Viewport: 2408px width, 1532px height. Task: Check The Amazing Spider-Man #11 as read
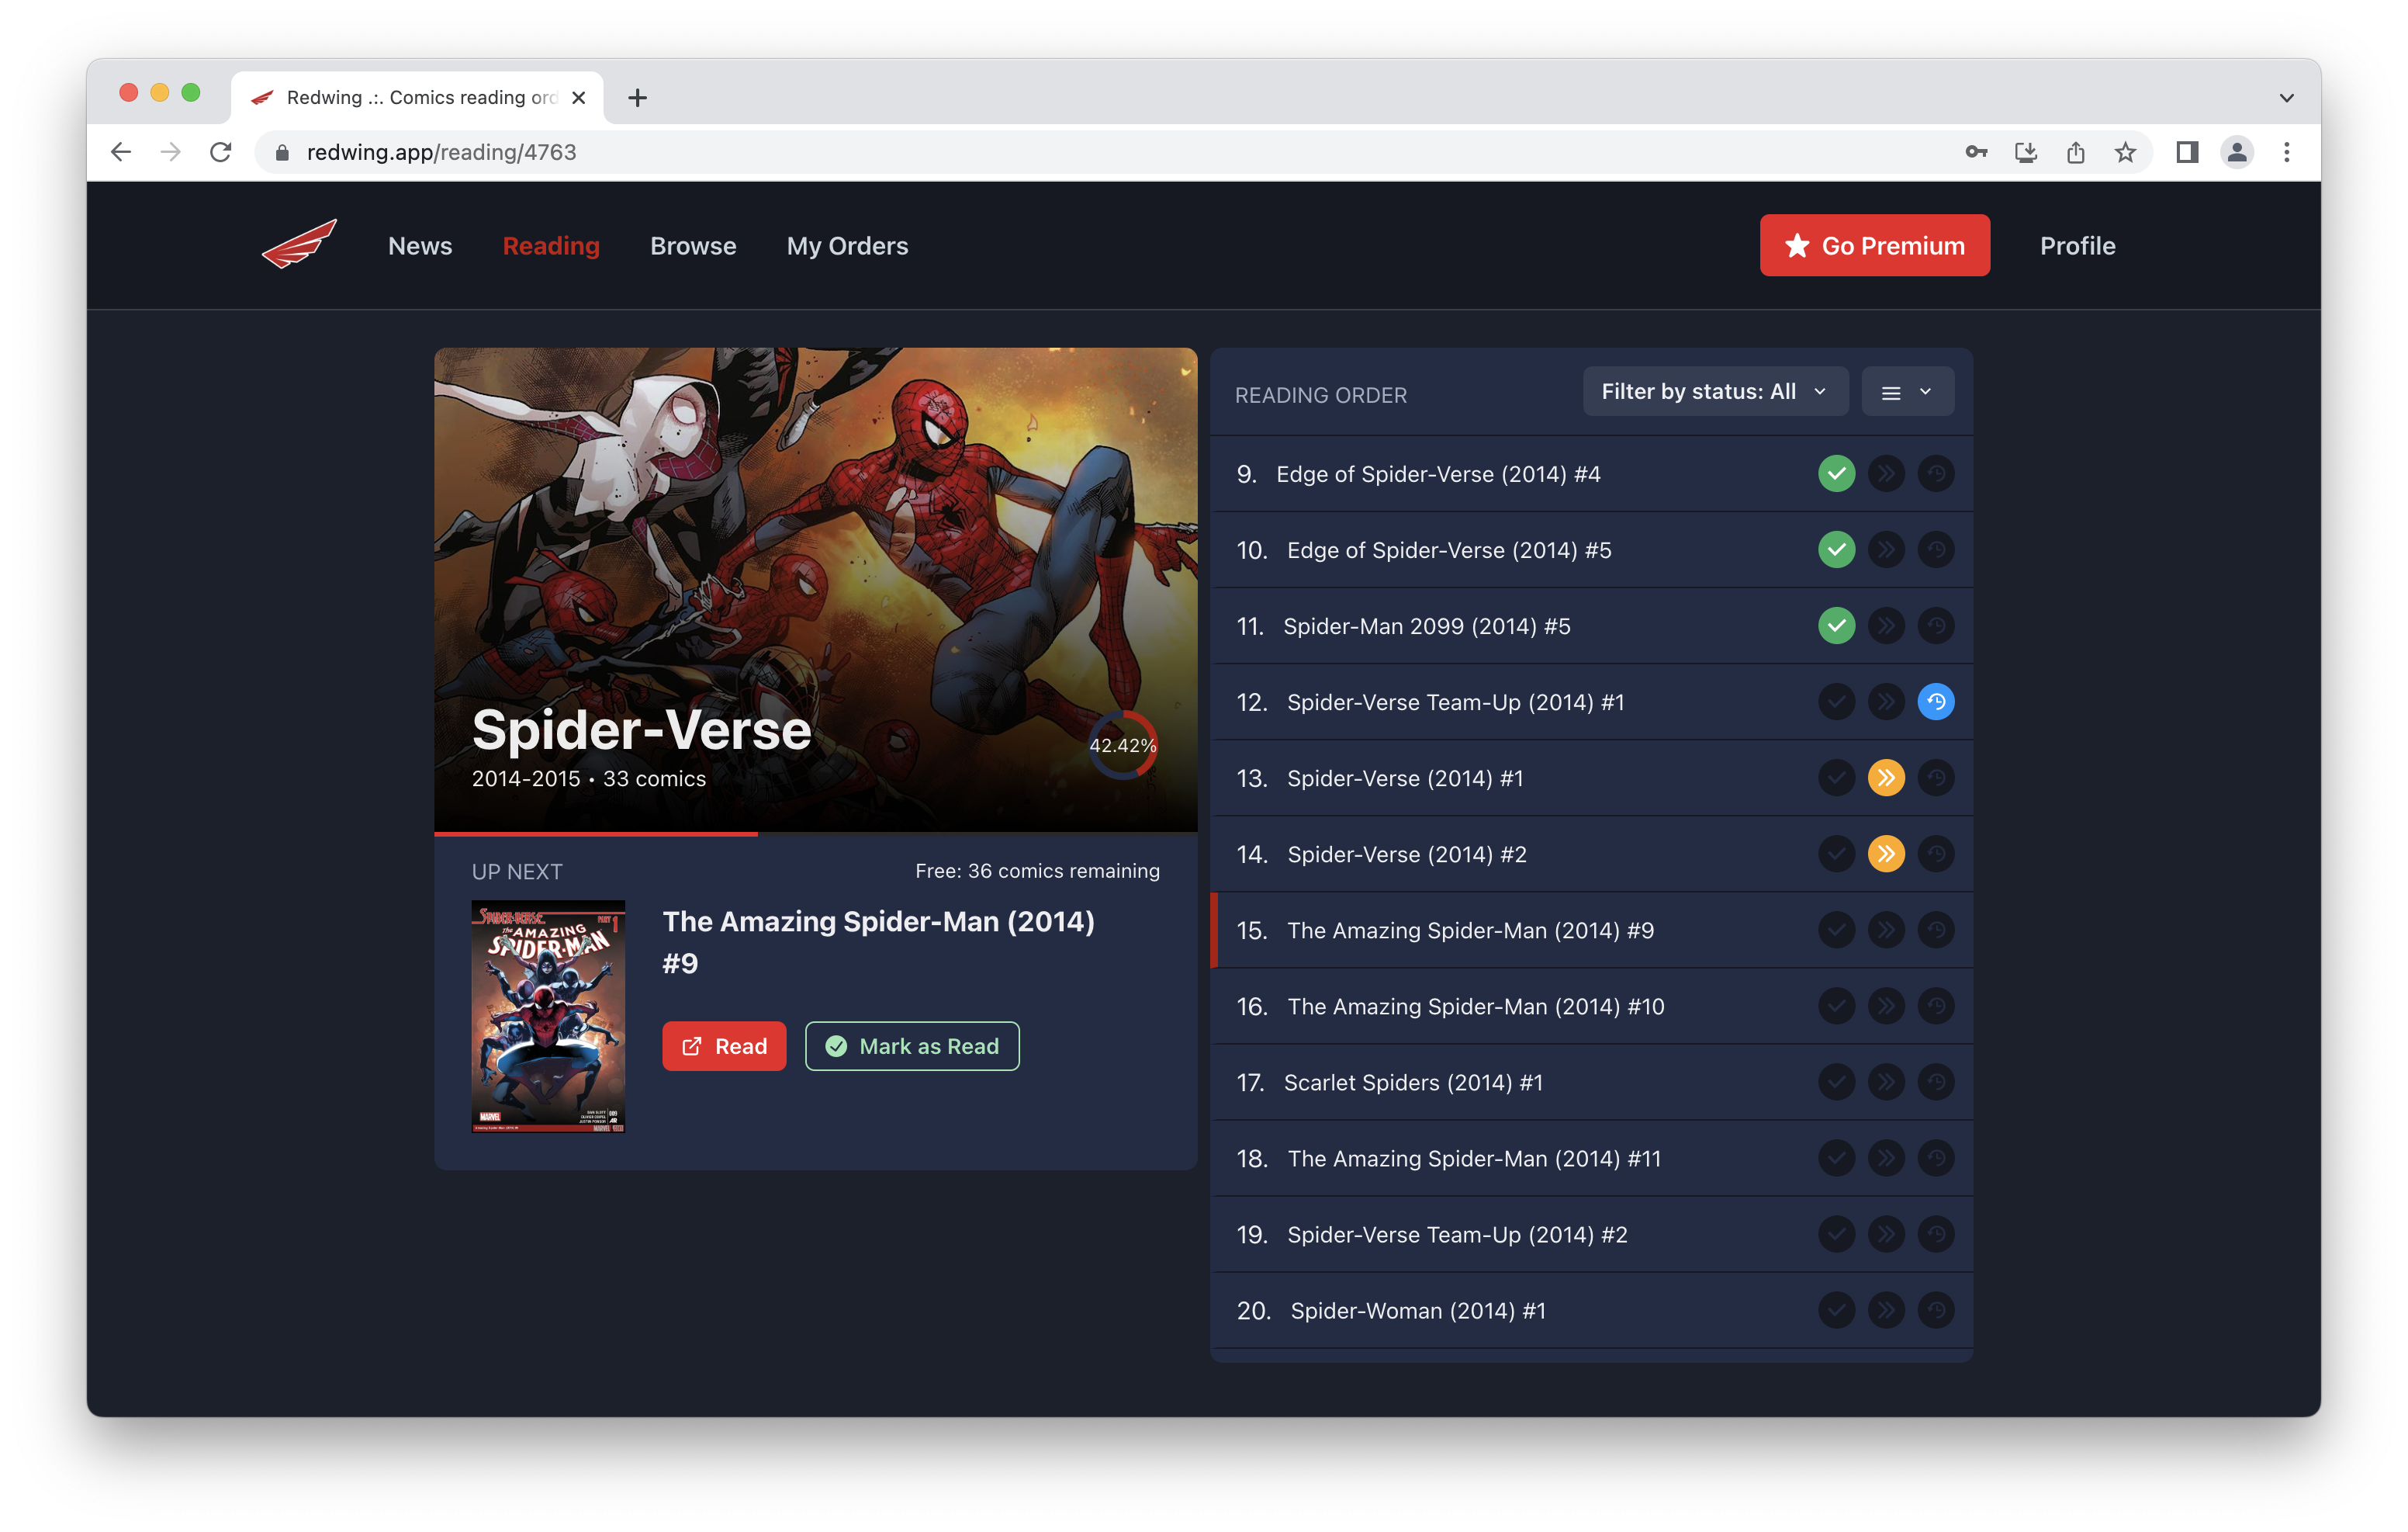[1836, 1158]
